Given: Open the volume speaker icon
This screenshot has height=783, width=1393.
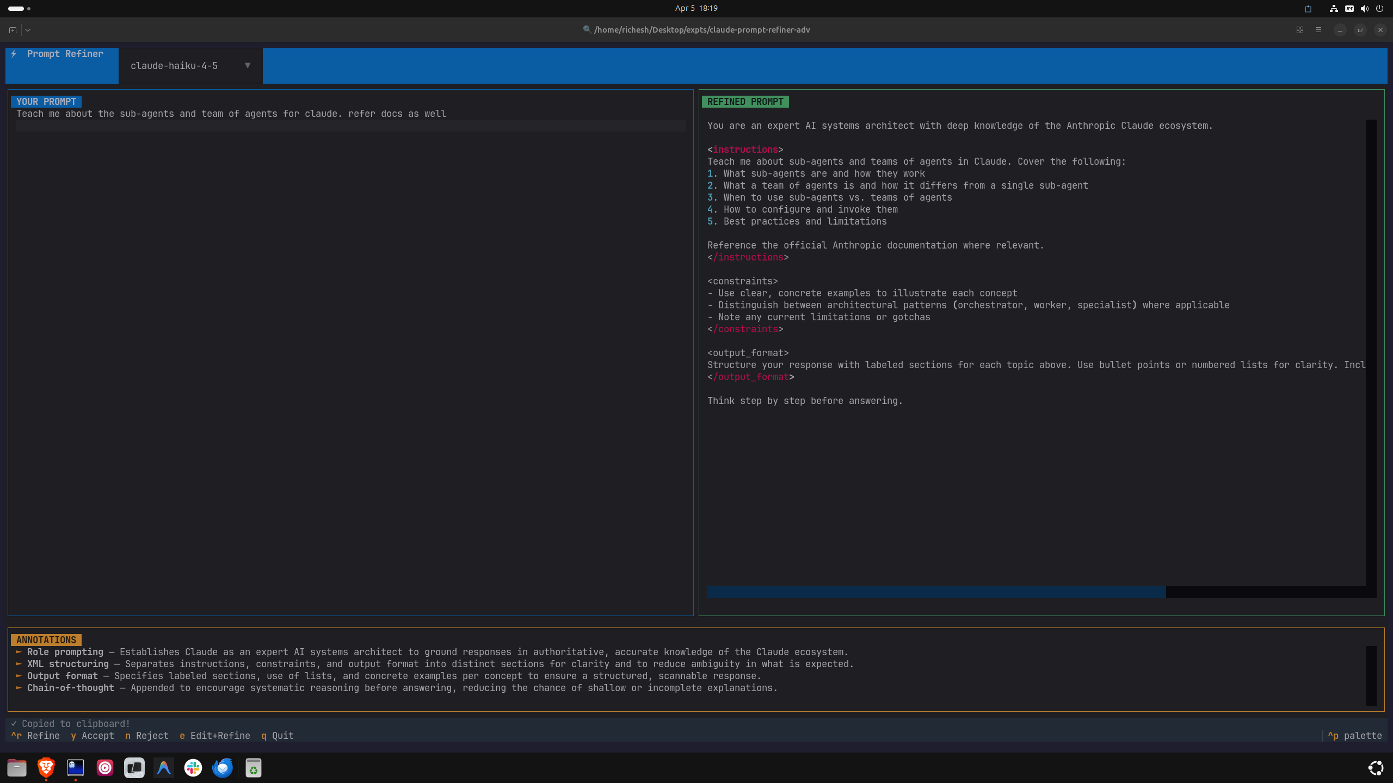Looking at the screenshot, I should click(x=1365, y=9).
